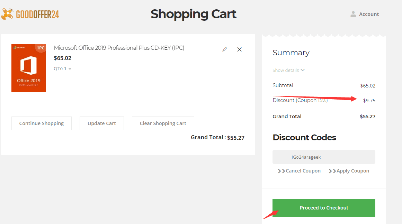Select the item price $65.02 under product title
This screenshot has width=402, height=224.
tap(63, 58)
